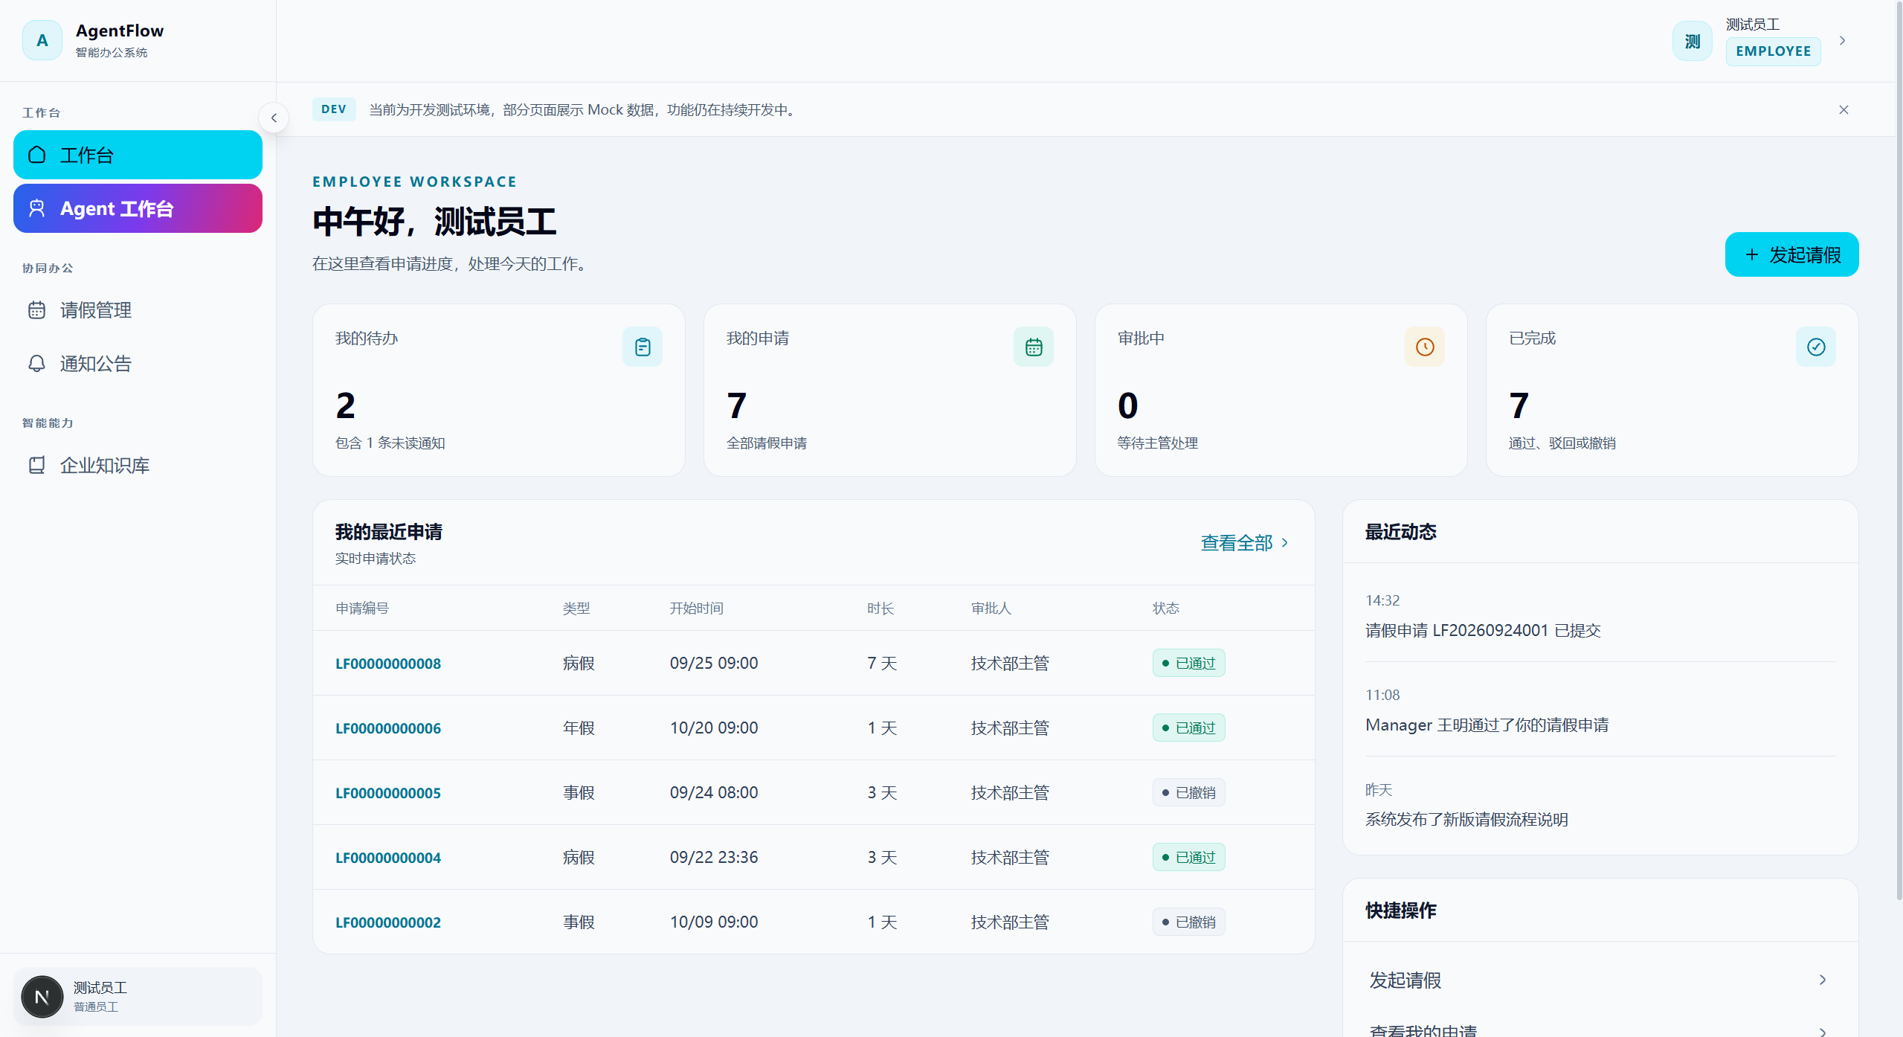
Task: Open the 工作台 menu item
Action: pos(138,155)
